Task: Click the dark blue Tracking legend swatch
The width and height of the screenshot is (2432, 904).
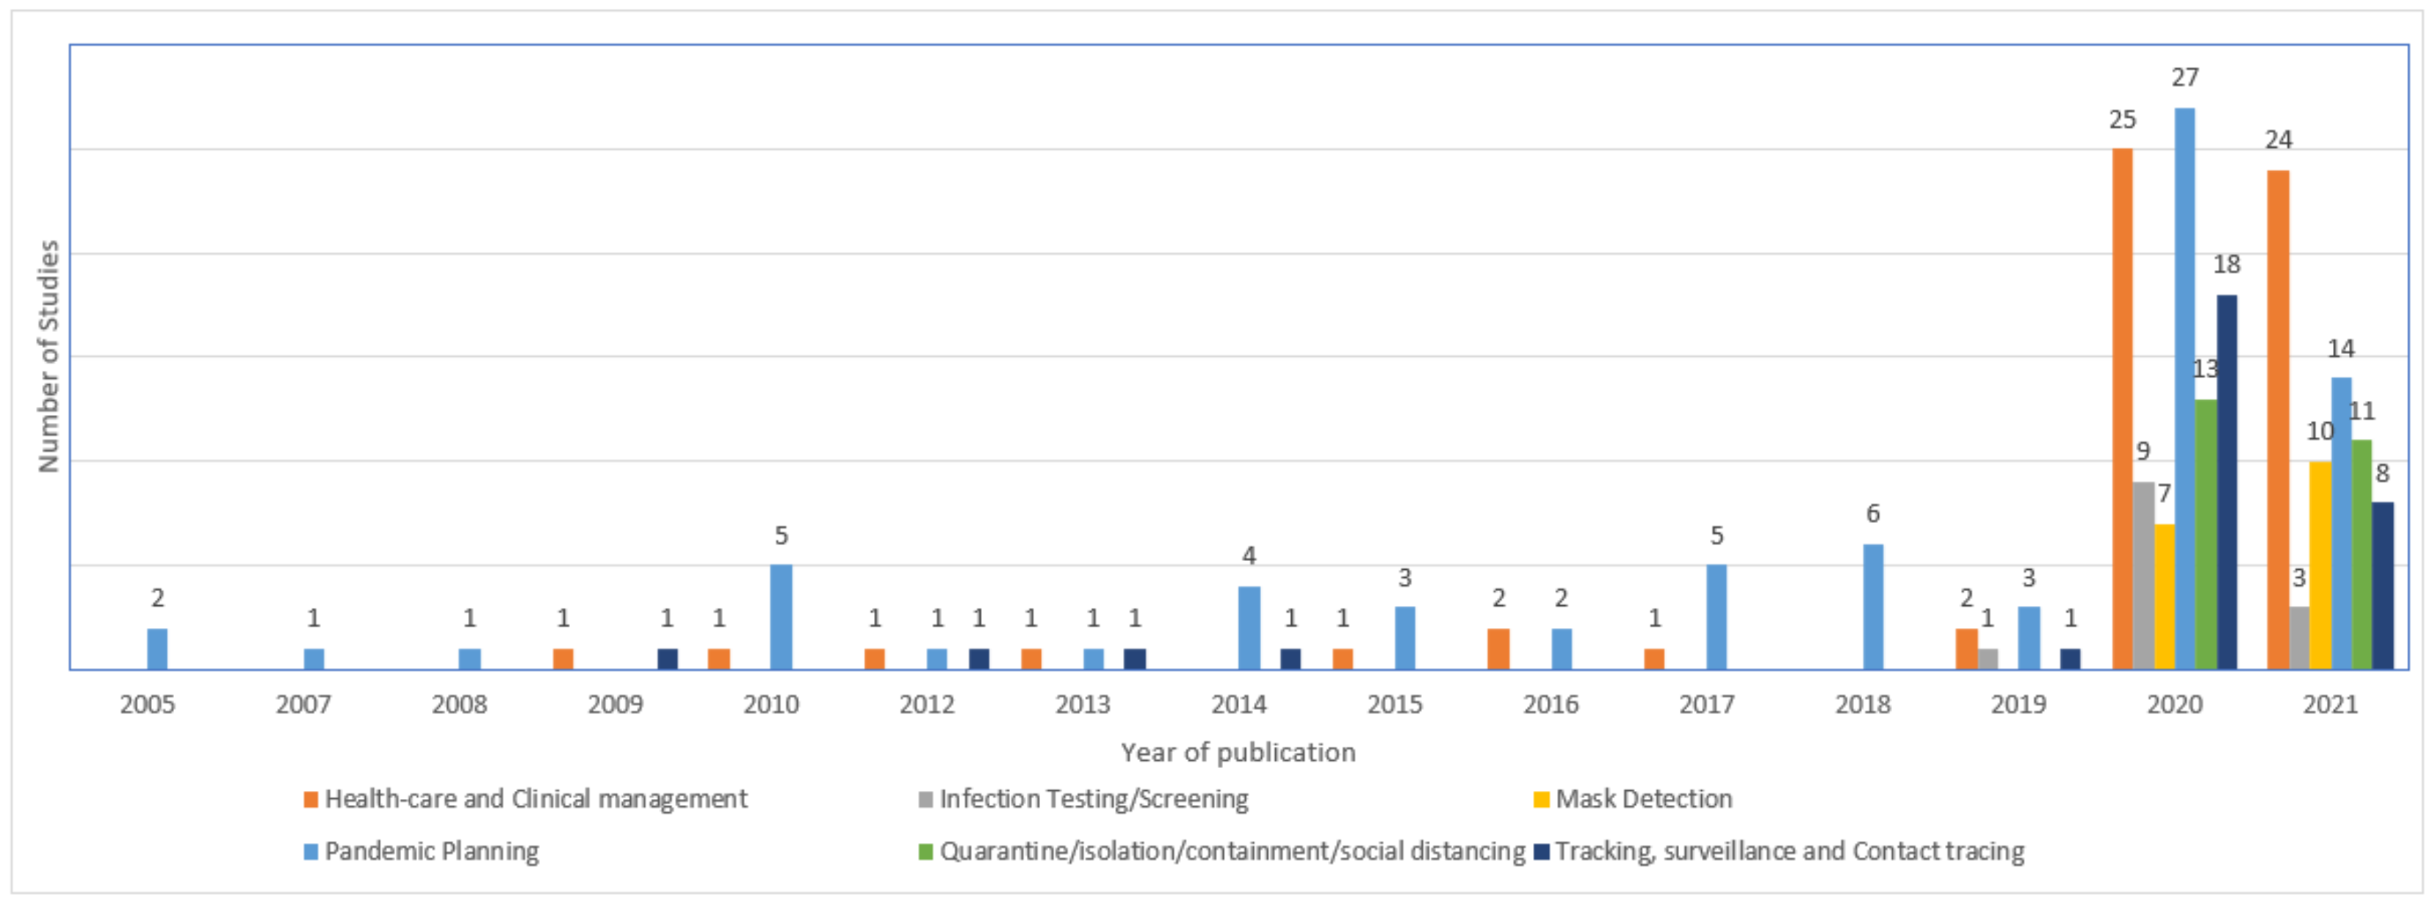Action: point(1541,851)
